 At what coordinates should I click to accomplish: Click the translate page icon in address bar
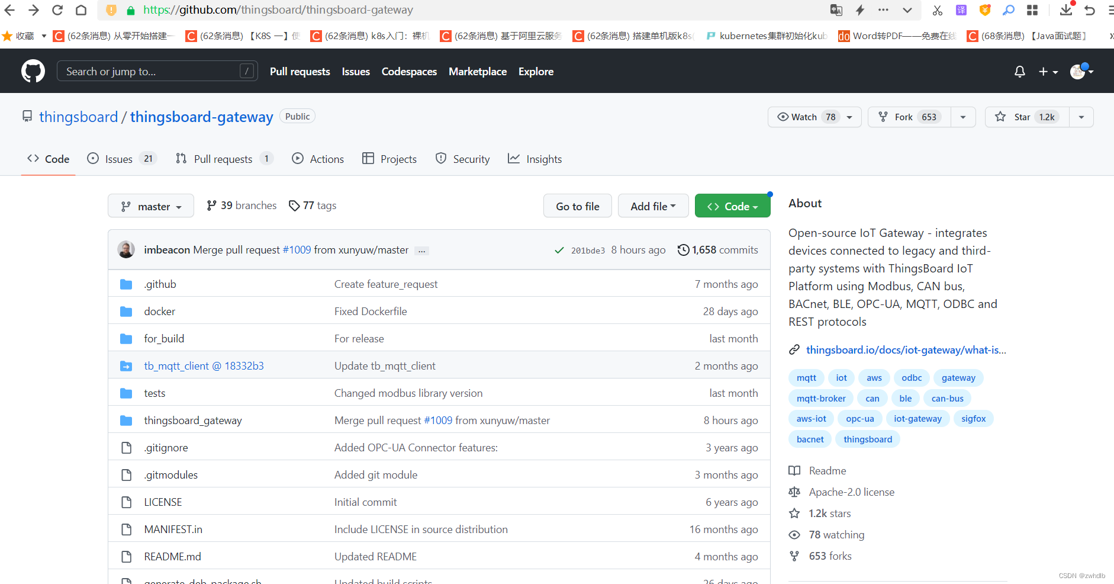point(836,10)
